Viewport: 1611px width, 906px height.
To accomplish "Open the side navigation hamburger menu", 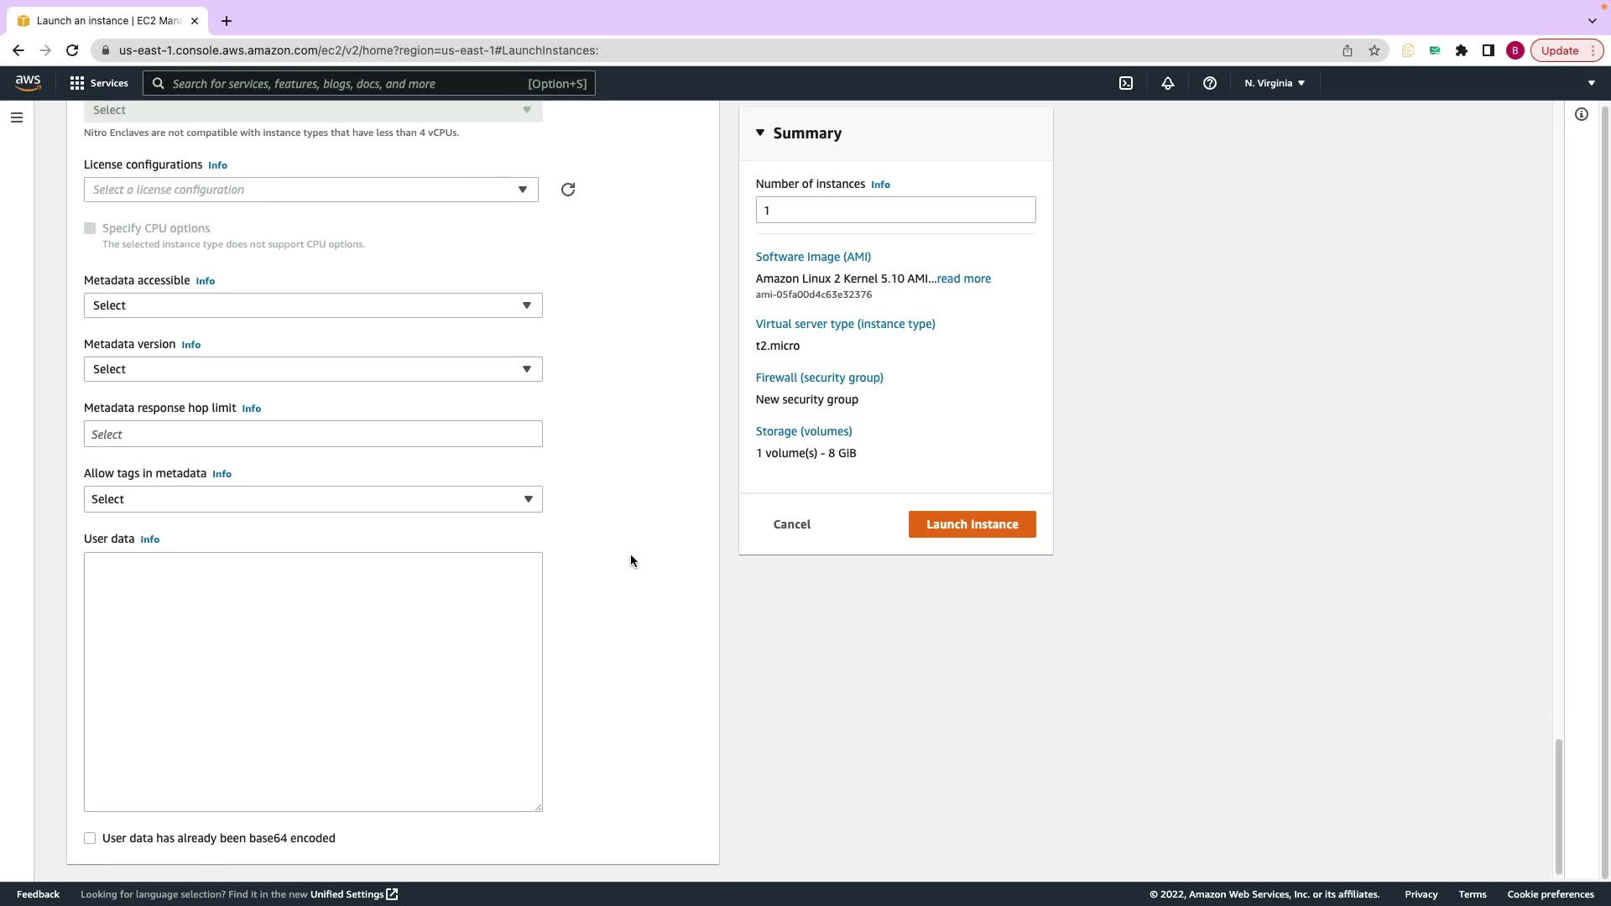I will point(17,117).
